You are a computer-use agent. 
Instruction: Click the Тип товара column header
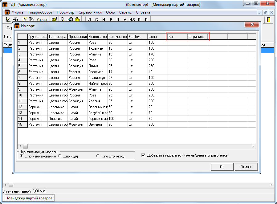[x=58, y=37]
